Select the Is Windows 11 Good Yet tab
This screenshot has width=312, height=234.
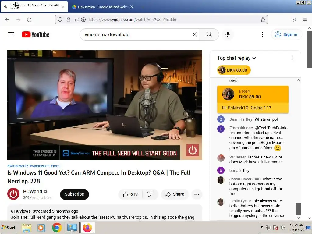[34, 7]
